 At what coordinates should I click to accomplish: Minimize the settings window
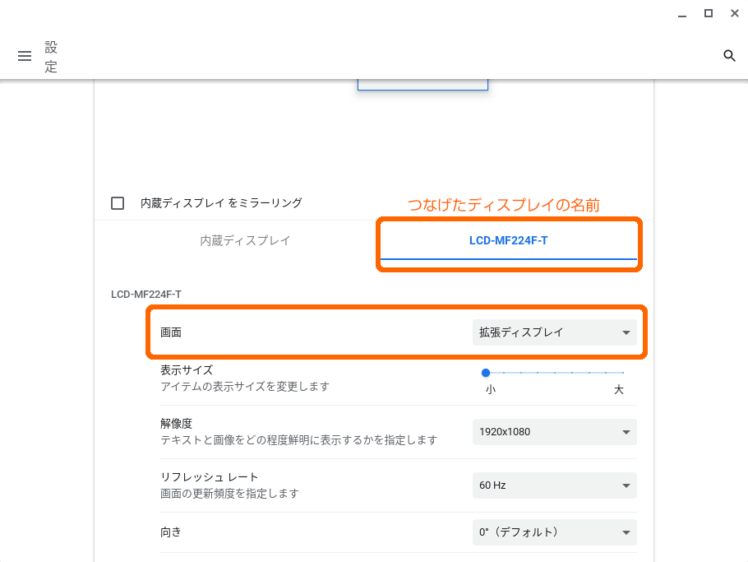click(x=682, y=14)
